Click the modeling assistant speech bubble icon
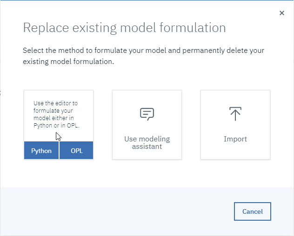Viewport: 294px width, 236px height. 147,114
